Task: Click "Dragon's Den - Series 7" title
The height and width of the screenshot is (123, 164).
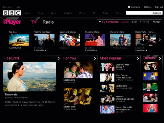Action: coord(123,66)
